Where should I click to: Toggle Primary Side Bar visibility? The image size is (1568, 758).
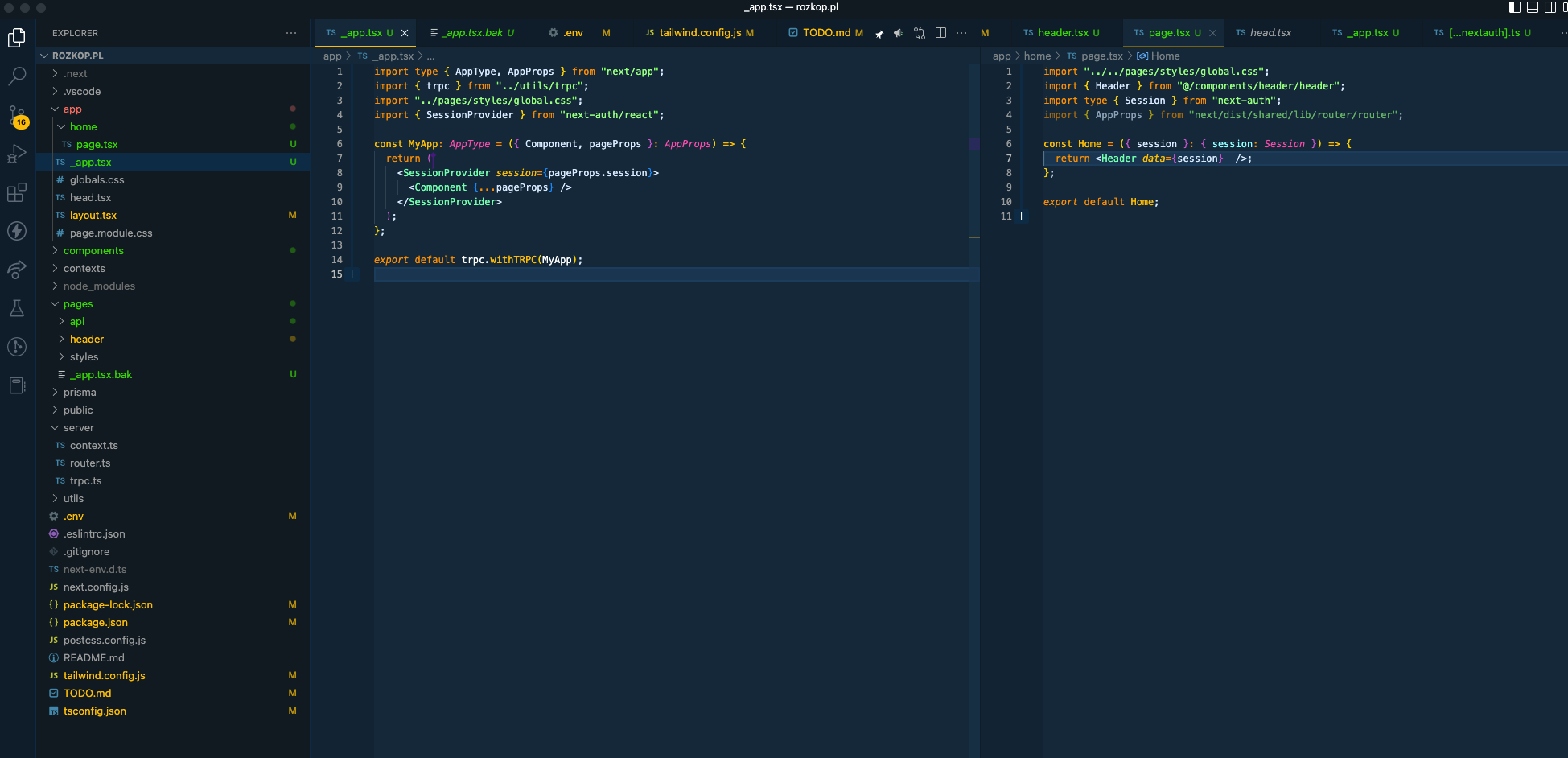(x=1515, y=7)
